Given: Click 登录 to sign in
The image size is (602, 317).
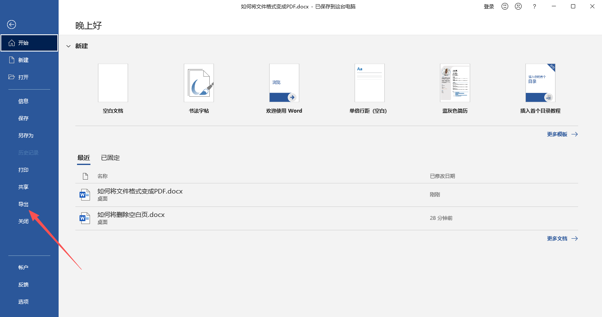Looking at the screenshot, I should click(489, 6).
